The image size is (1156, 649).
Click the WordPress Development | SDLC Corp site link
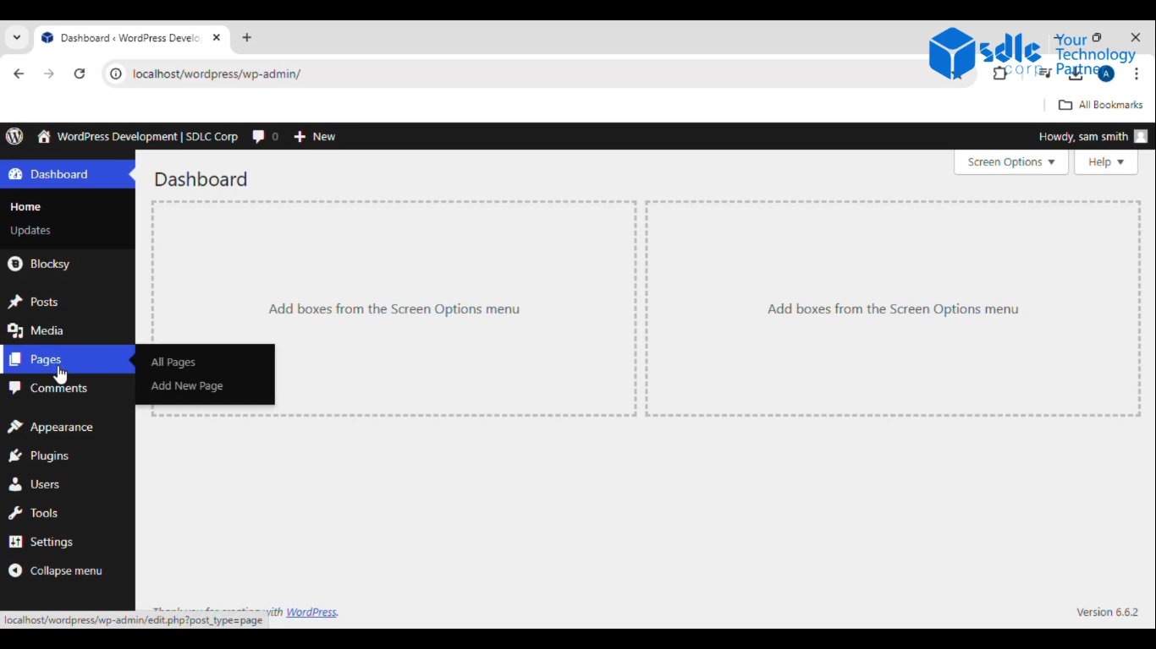pos(147,136)
